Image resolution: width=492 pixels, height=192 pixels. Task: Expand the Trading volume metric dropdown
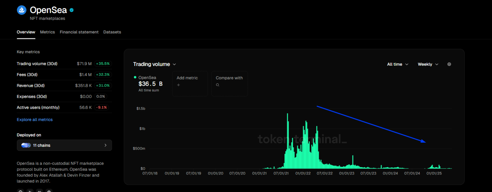point(174,64)
